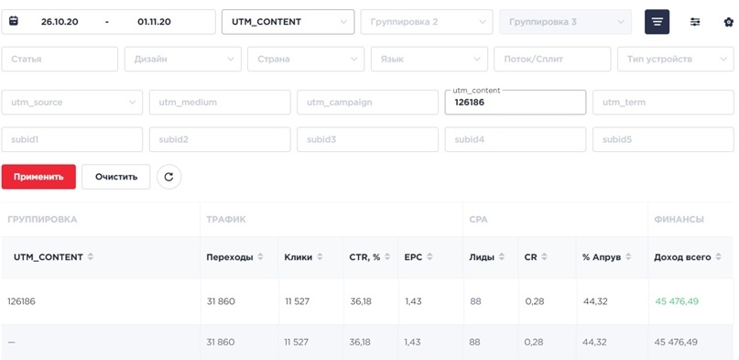
Task: Click 31 860 in the 126186 row
Action: coord(221,301)
